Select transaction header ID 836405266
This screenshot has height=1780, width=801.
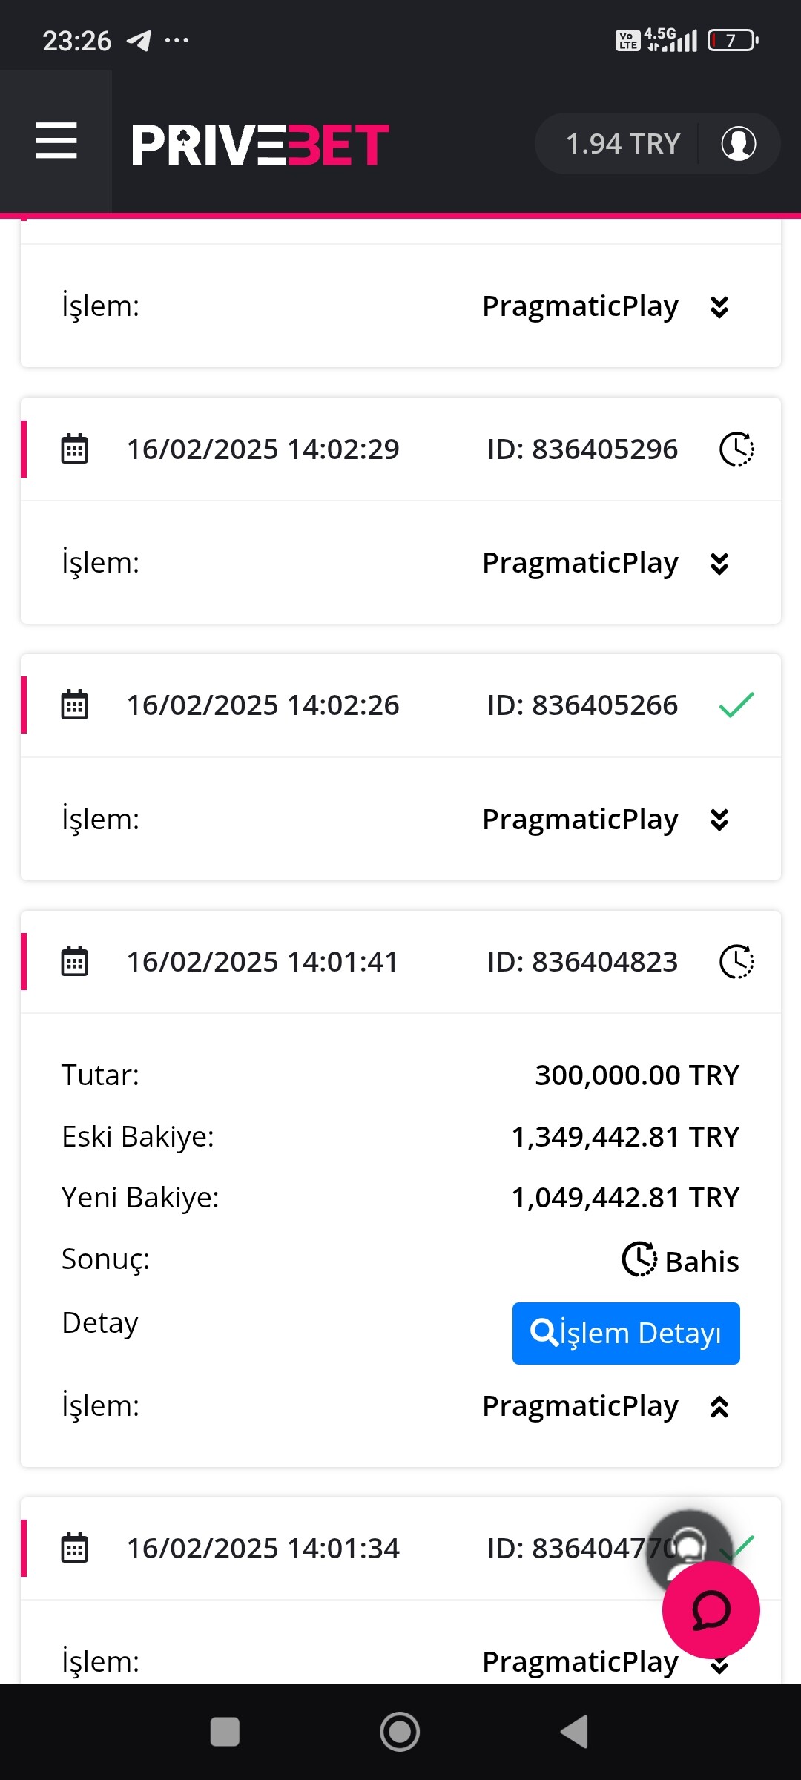(x=582, y=705)
